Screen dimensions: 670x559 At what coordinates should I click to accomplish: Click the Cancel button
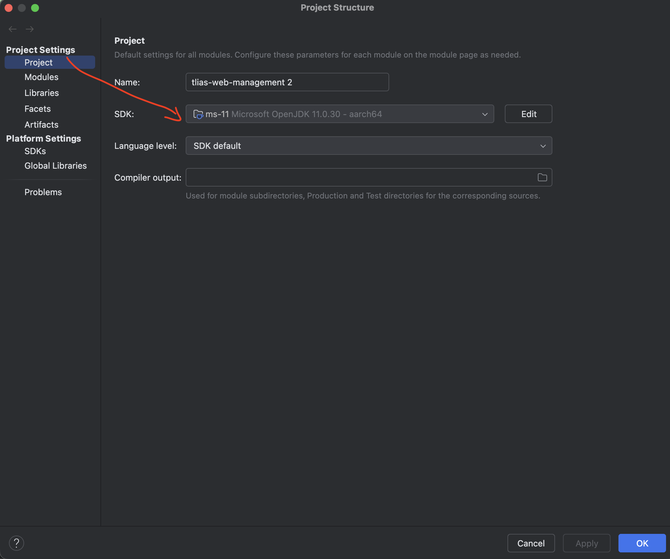(x=531, y=543)
